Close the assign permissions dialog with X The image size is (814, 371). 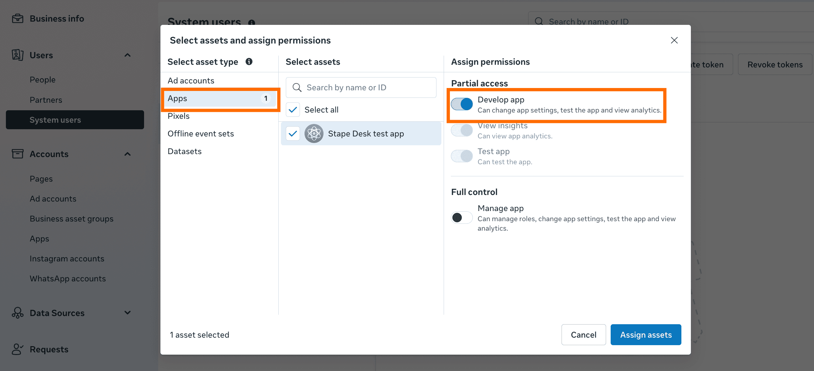(674, 40)
